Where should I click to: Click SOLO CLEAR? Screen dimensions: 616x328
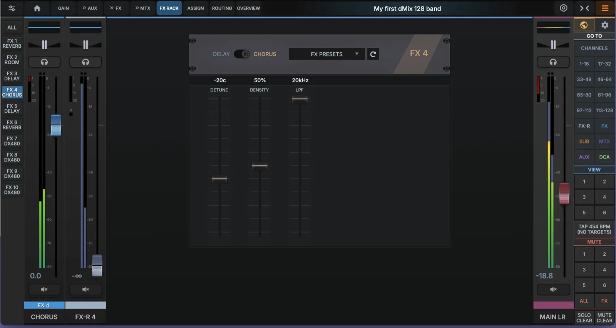coord(584,318)
